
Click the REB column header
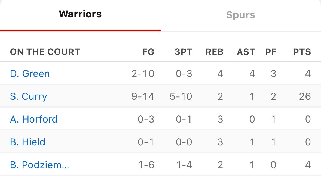pyautogui.click(x=214, y=52)
